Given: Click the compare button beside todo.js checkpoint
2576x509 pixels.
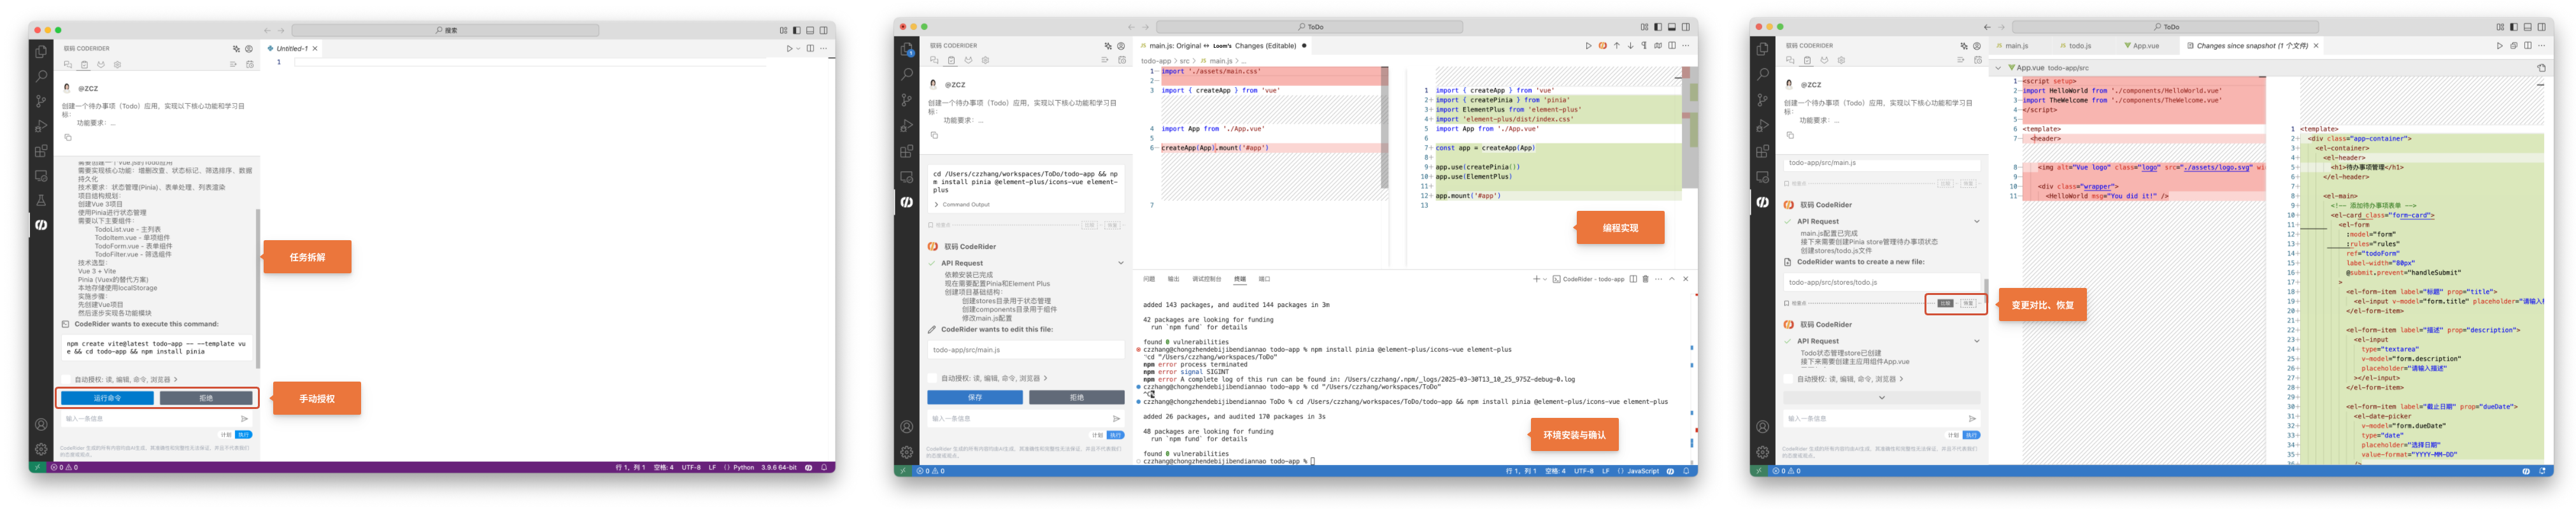Looking at the screenshot, I should pyautogui.click(x=1945, y=303).
